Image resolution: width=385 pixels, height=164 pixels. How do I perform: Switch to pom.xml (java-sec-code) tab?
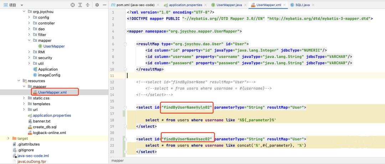[135, 5]
